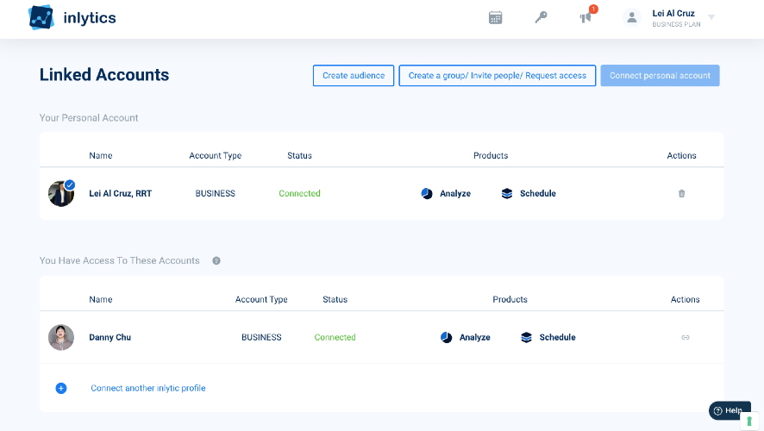Click the key icon in header
764x431 pixels.
point(541,17)
